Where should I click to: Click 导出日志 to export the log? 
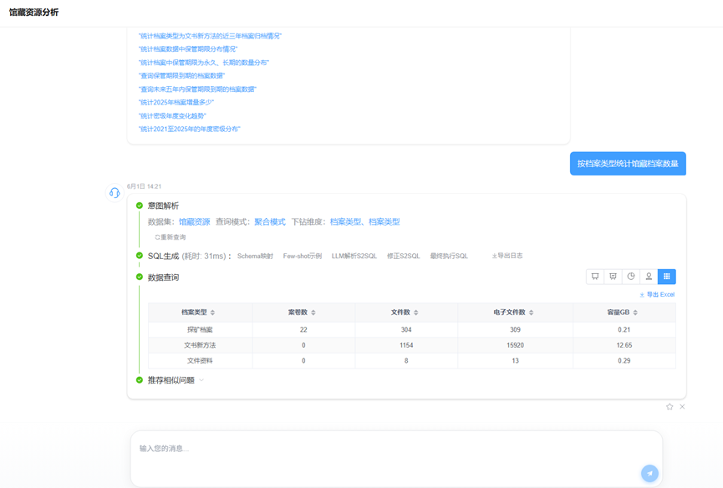[507, 256]
